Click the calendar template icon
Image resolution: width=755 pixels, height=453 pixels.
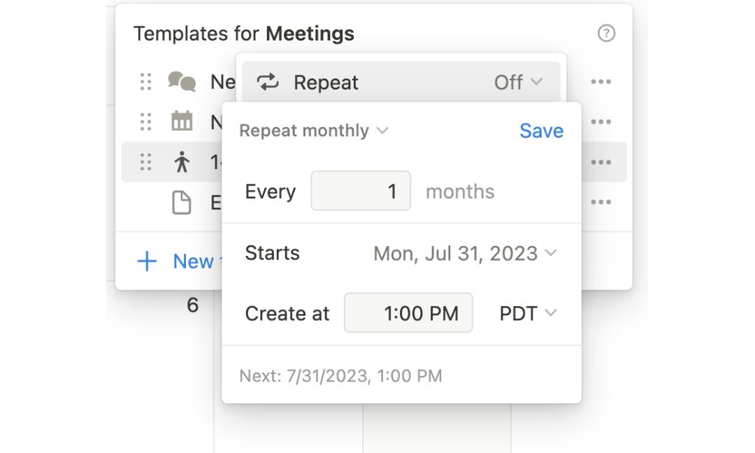pos(182,122)
